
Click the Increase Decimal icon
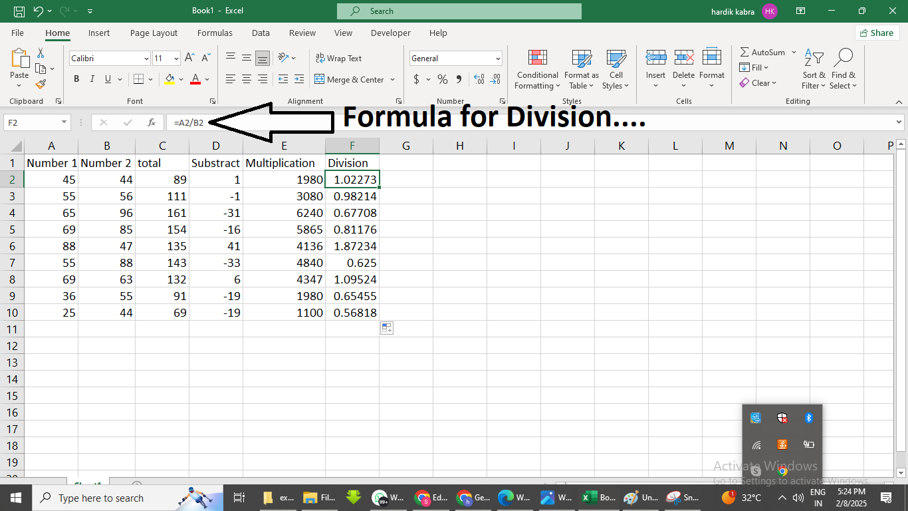tap(479, 79)
